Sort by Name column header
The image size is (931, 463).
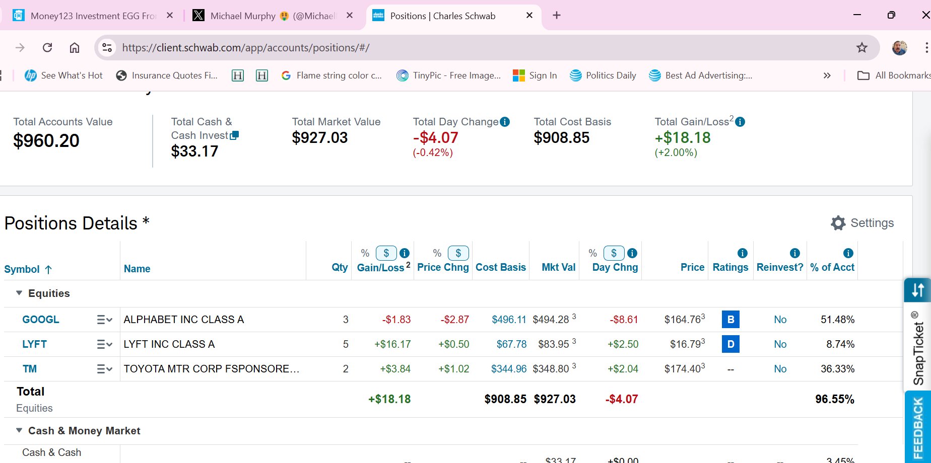(137, 269)
